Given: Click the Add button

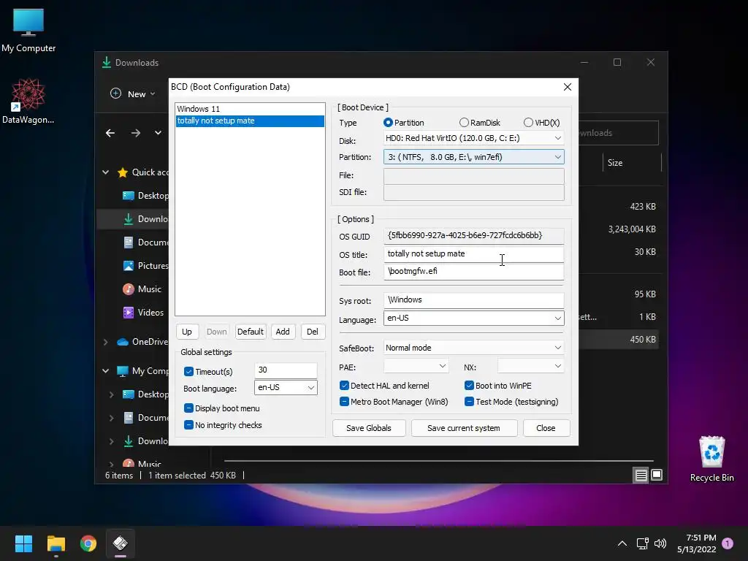Looking at the screenshot, I should (x=283, y=332).
